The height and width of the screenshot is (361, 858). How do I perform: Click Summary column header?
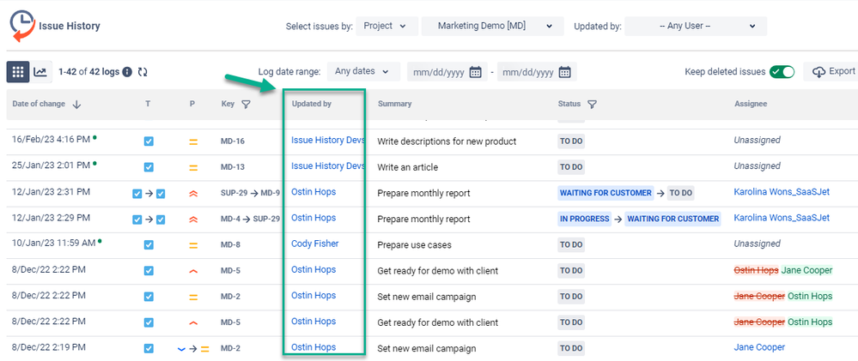(x=394, y=104)
